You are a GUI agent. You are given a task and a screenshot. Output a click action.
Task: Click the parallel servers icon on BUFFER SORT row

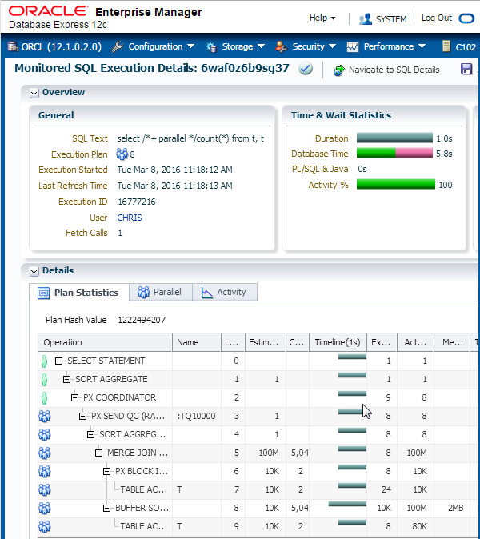(45, 508)
